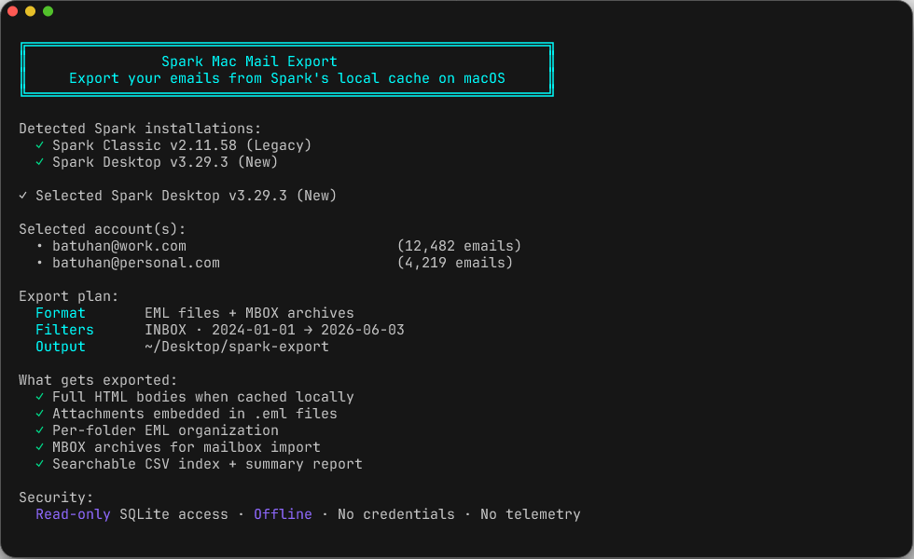
Task: Click the purple Offline text
Action: [283, 514]
